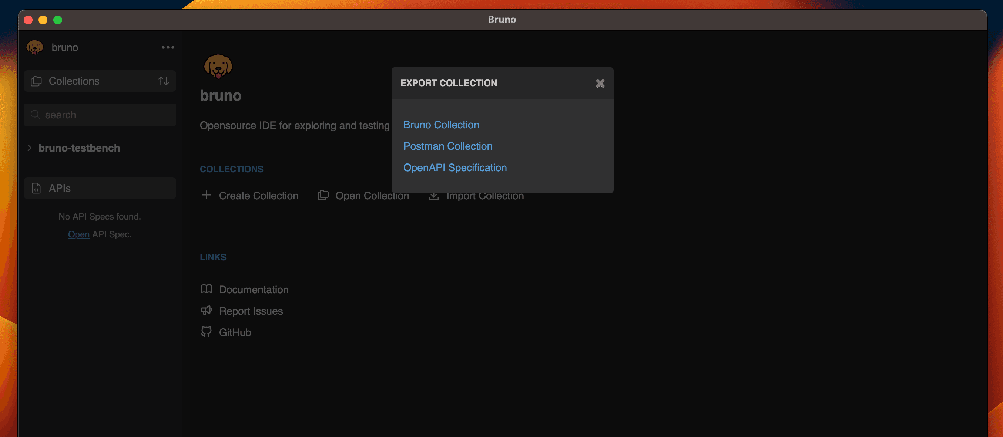Click the APIs file icon
1003x437 pixels.
pyautogui.click(x=36, y=188)
